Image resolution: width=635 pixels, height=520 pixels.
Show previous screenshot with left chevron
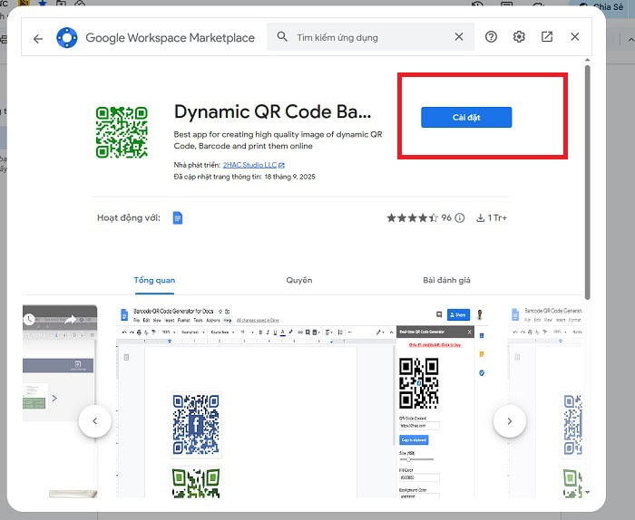[94, 421]
